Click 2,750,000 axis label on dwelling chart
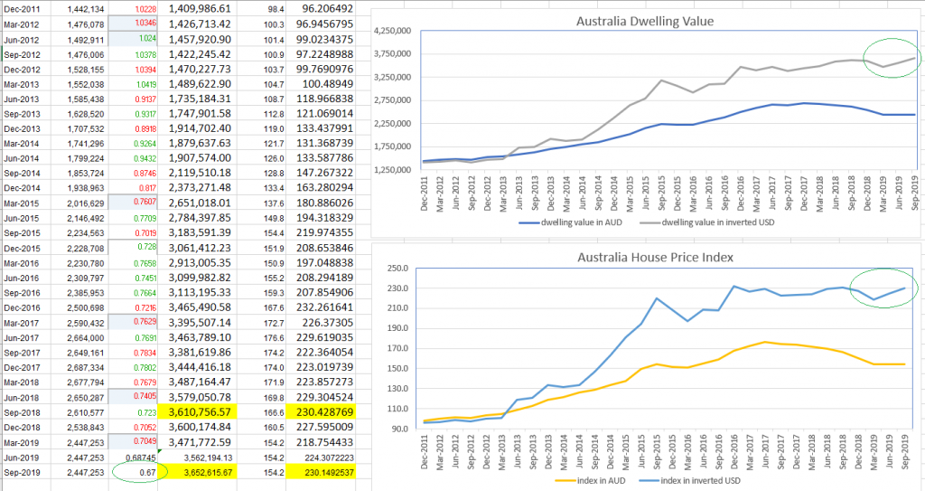 tap(392, 99)
